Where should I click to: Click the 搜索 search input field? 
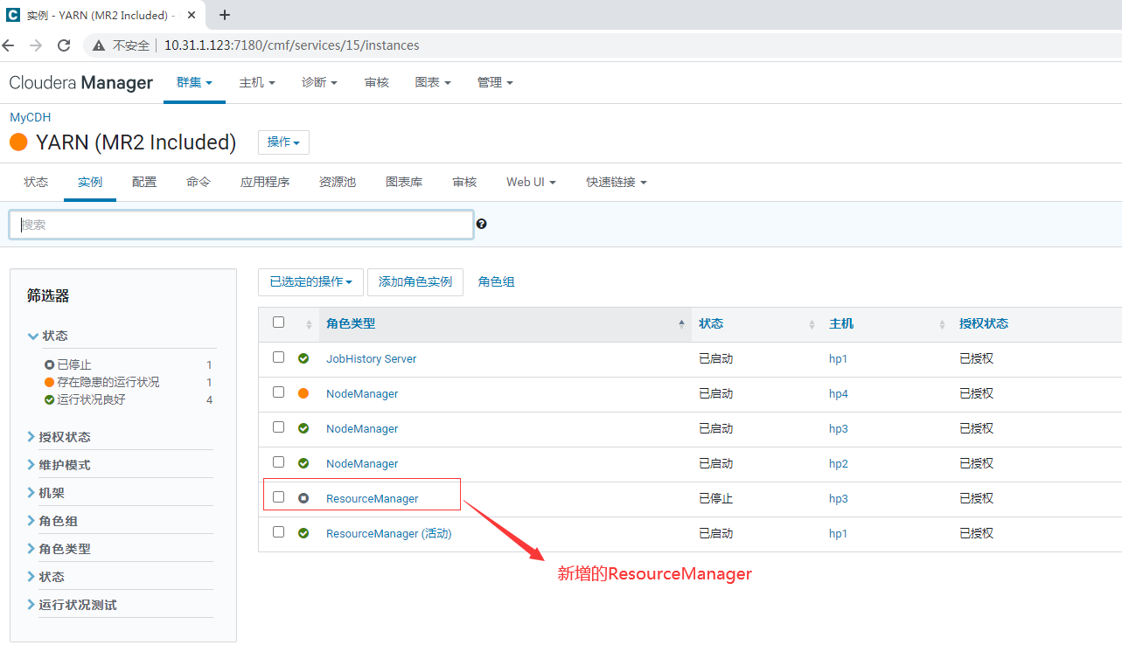[x=241, y=225]
